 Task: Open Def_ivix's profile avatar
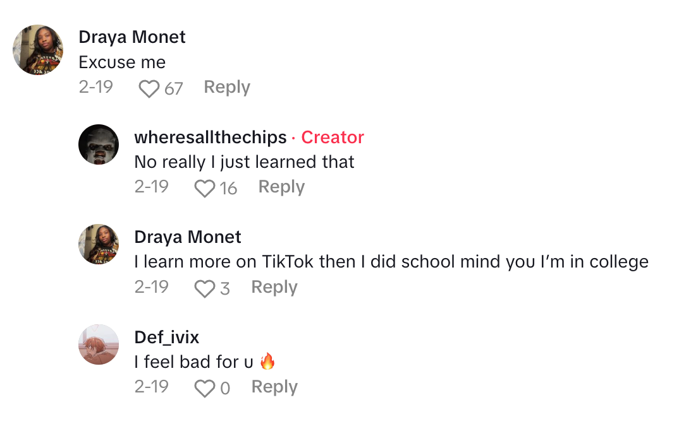click(99, 344)
